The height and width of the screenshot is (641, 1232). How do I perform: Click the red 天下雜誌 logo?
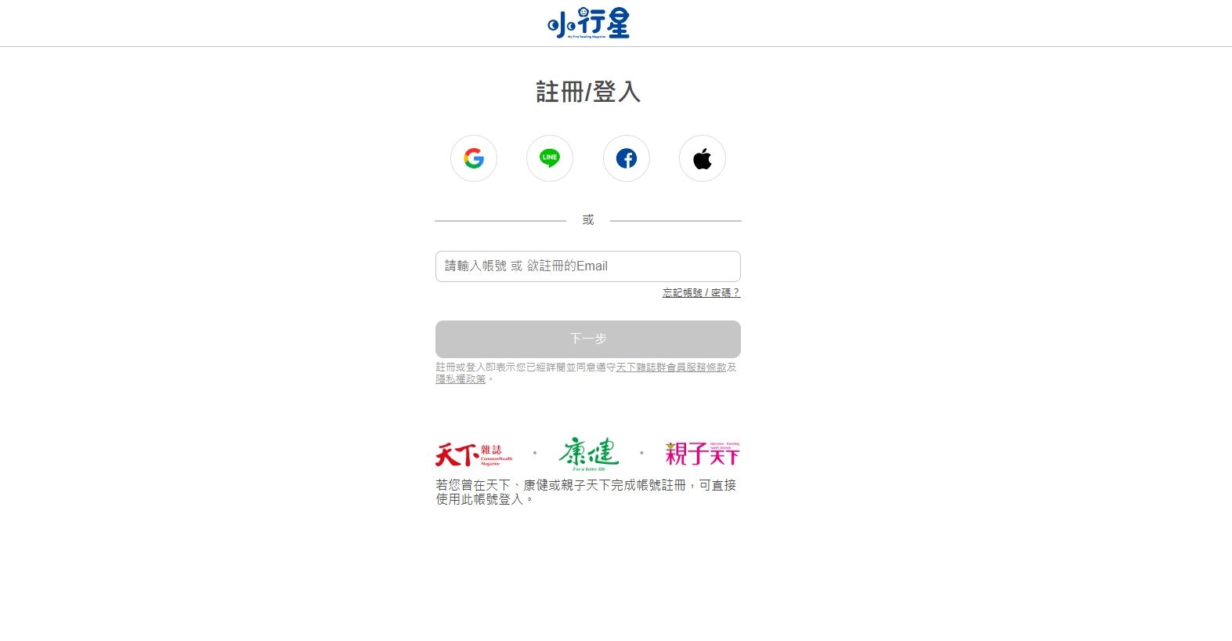click(474, 454)
